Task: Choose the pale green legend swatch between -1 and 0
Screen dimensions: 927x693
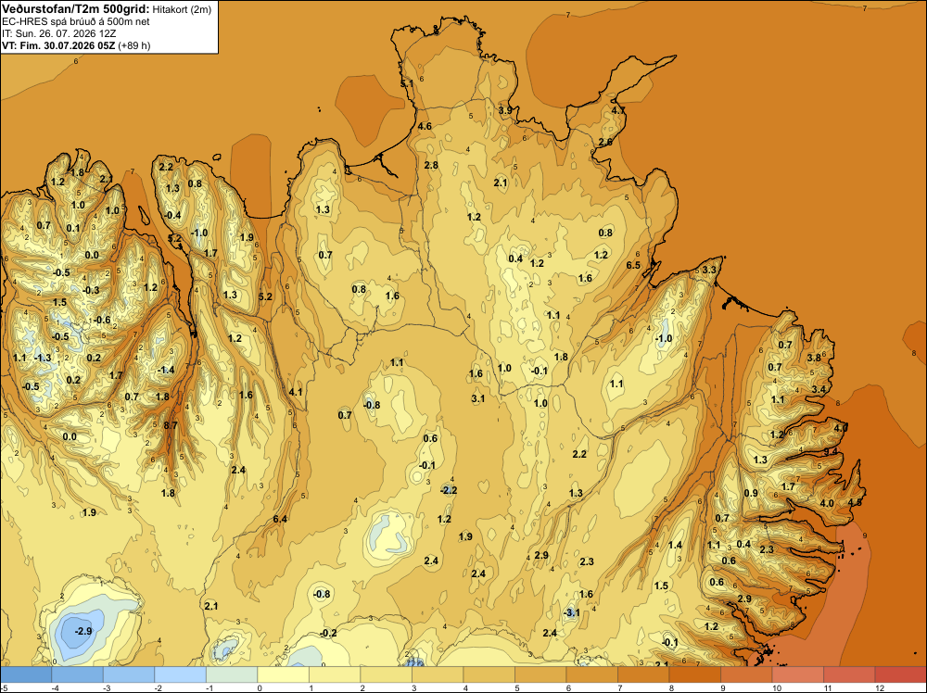Action: pos(232,674)
